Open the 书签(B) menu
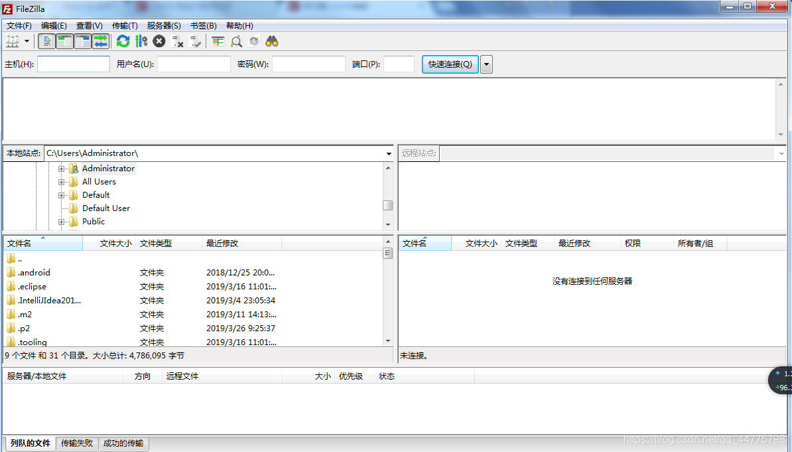The image size is (792, 452). [203, 26]
